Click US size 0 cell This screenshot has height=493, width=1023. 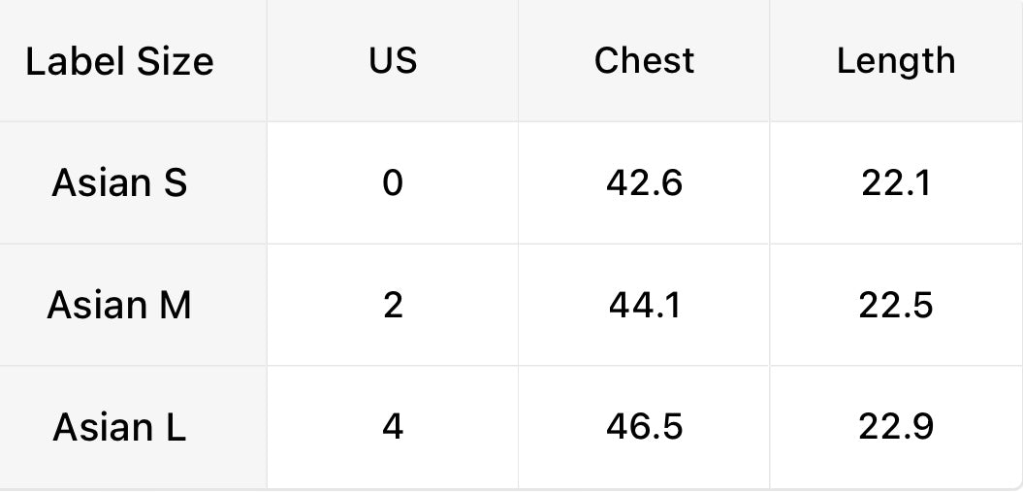point(393,182)
